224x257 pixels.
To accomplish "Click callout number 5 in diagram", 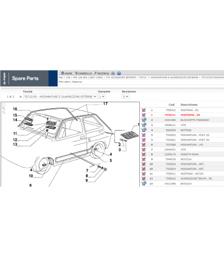I will click(x=111, y=160).
